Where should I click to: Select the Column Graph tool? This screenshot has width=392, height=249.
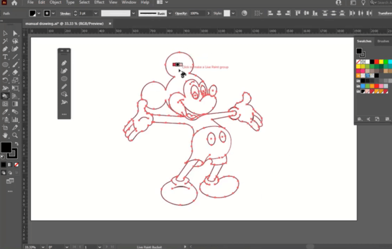coord(15,120)
